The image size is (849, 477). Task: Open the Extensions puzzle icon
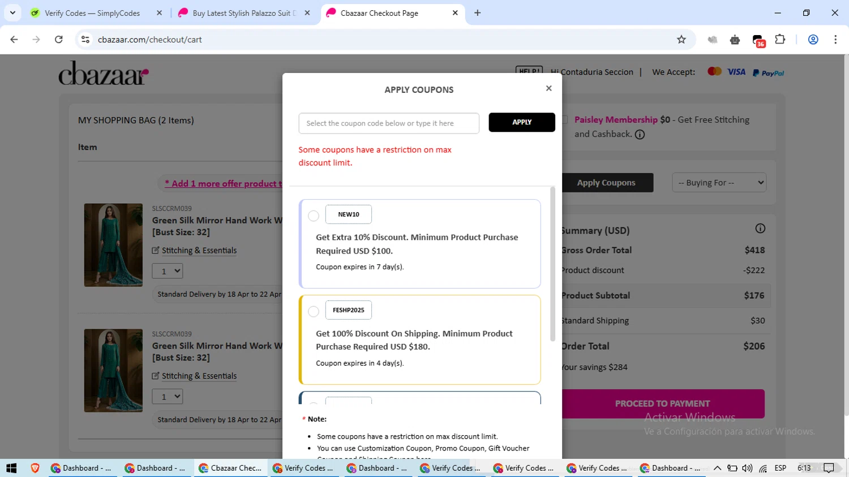pyautogui.click(x=780, y=40)
